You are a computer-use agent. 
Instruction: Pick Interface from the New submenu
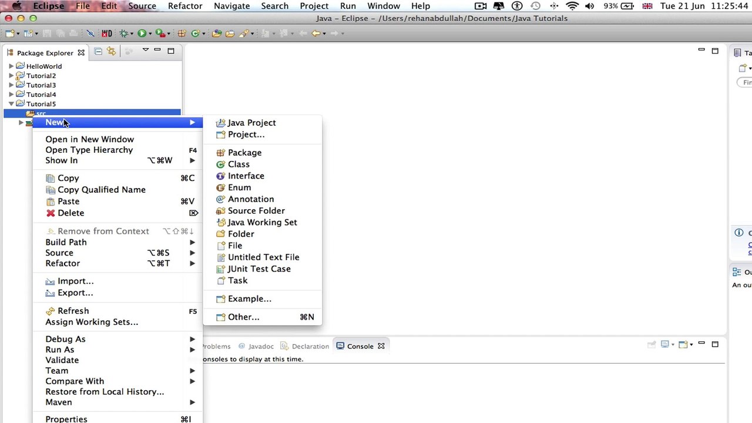(262, 176)
